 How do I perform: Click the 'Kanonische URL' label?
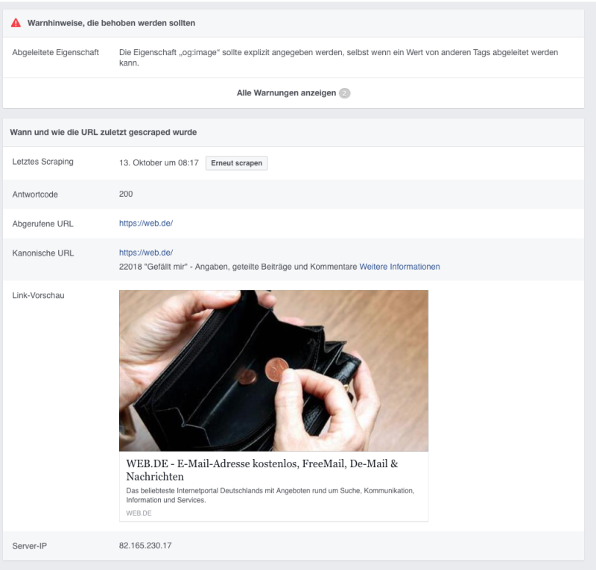43,253
